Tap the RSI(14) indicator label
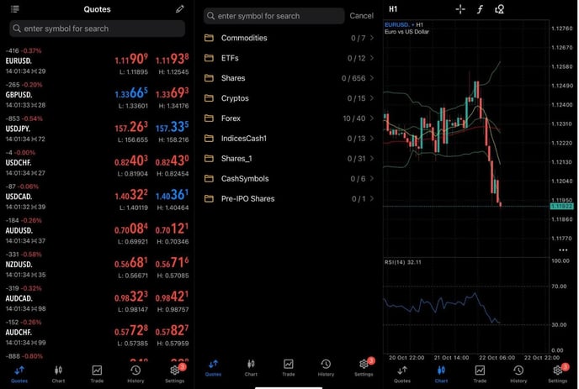The image size is (579, 389). 403,262
